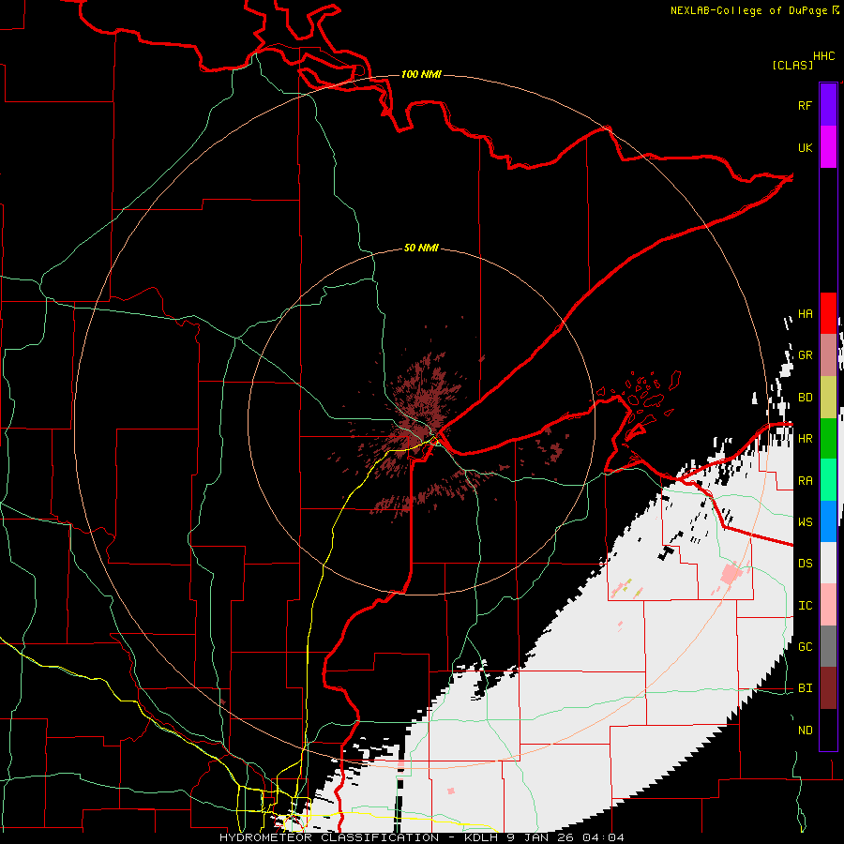Click the magenta UK legend color swatch
The image size is (844, 844).
click(828, 147)
